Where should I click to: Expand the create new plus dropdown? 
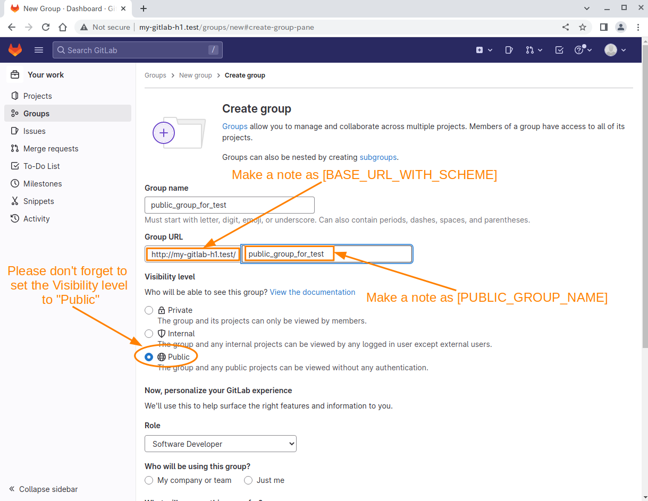pyautogui.click(x=484, y=50)
